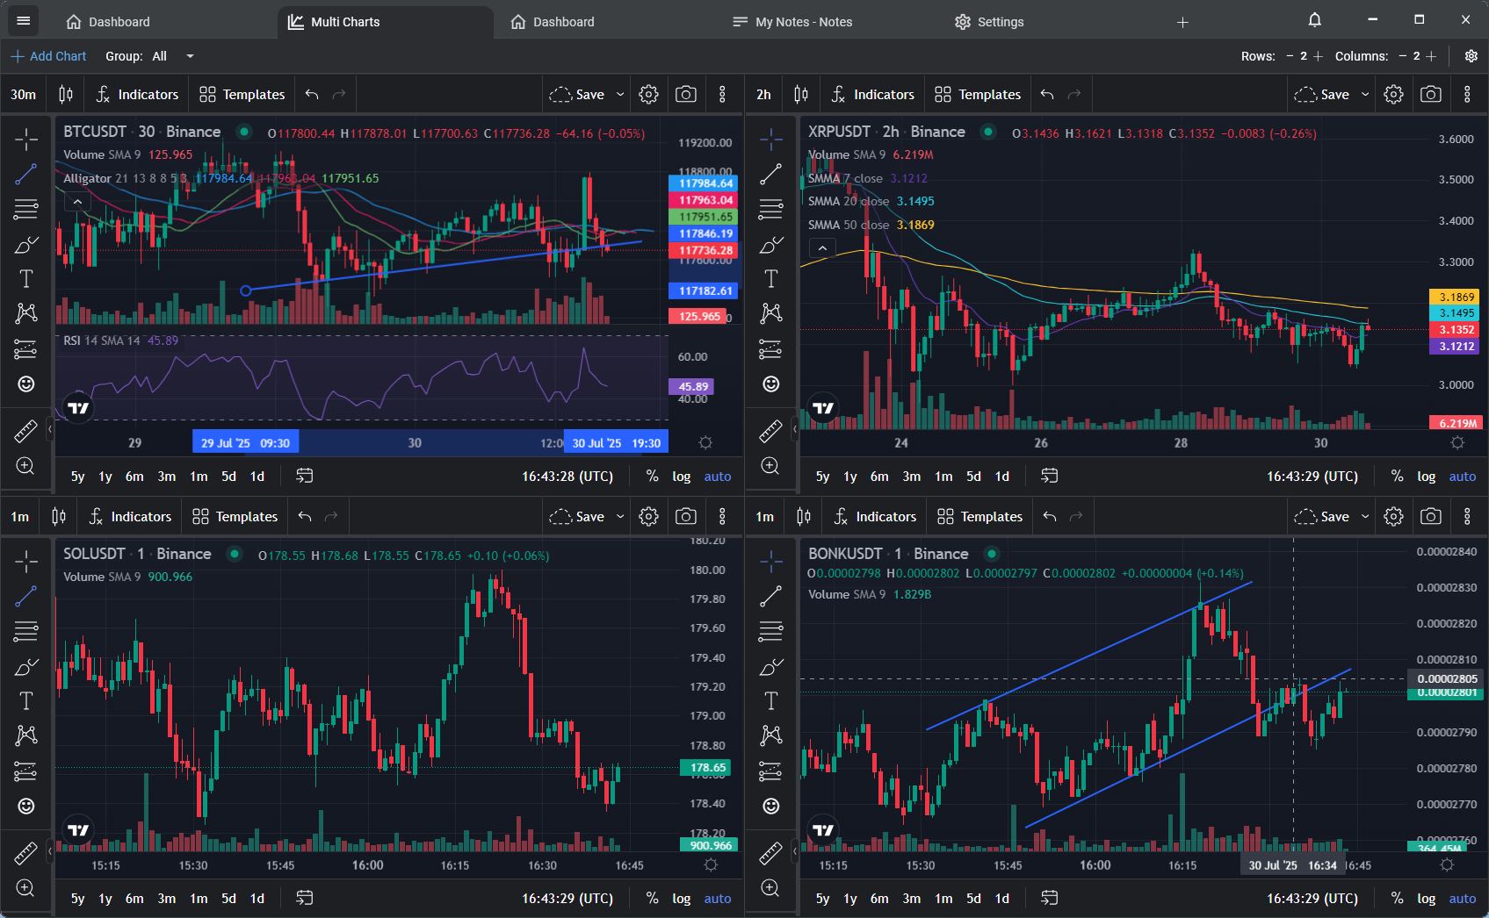Open go-to-date on BTCUSDT chart
1489x918 pixels.
(x=304, y=476)
